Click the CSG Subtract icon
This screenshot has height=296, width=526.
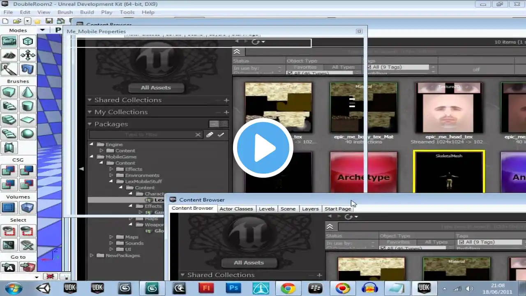(x=28, y=171)
